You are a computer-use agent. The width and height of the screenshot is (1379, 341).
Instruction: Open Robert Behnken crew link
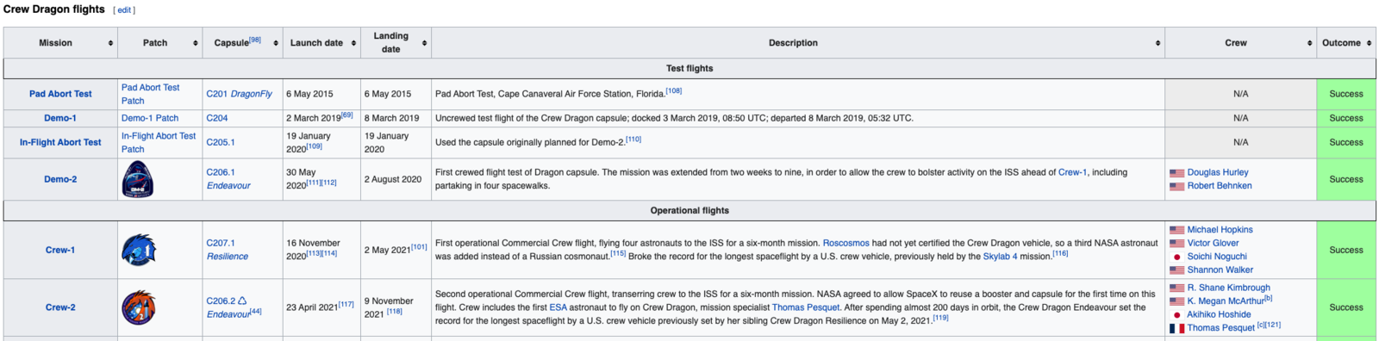[x=1220, y=186]
